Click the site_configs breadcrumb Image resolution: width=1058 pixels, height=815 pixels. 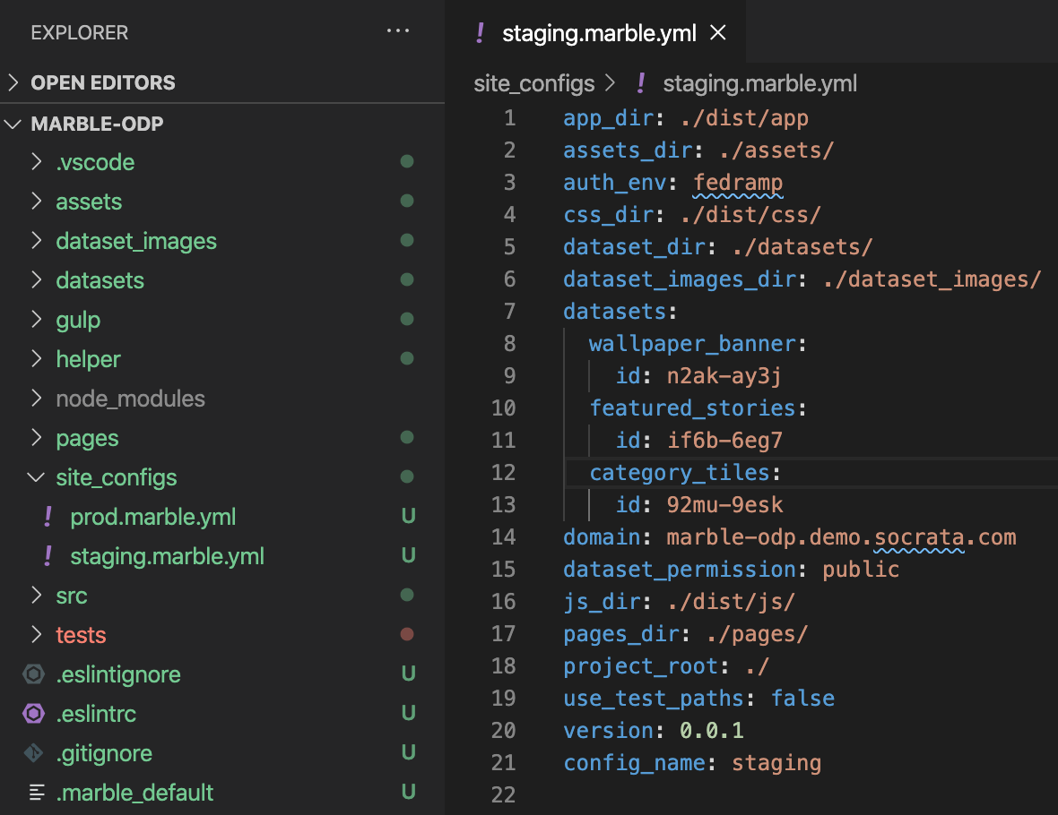533,83
